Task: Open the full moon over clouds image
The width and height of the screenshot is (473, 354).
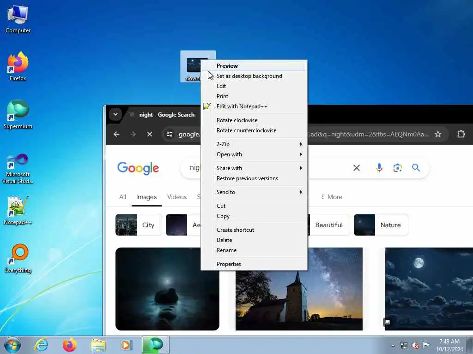Action: pos(429,289)
